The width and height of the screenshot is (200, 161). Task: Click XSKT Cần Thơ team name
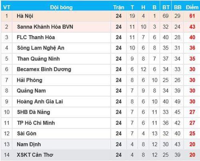pos(35,155)
